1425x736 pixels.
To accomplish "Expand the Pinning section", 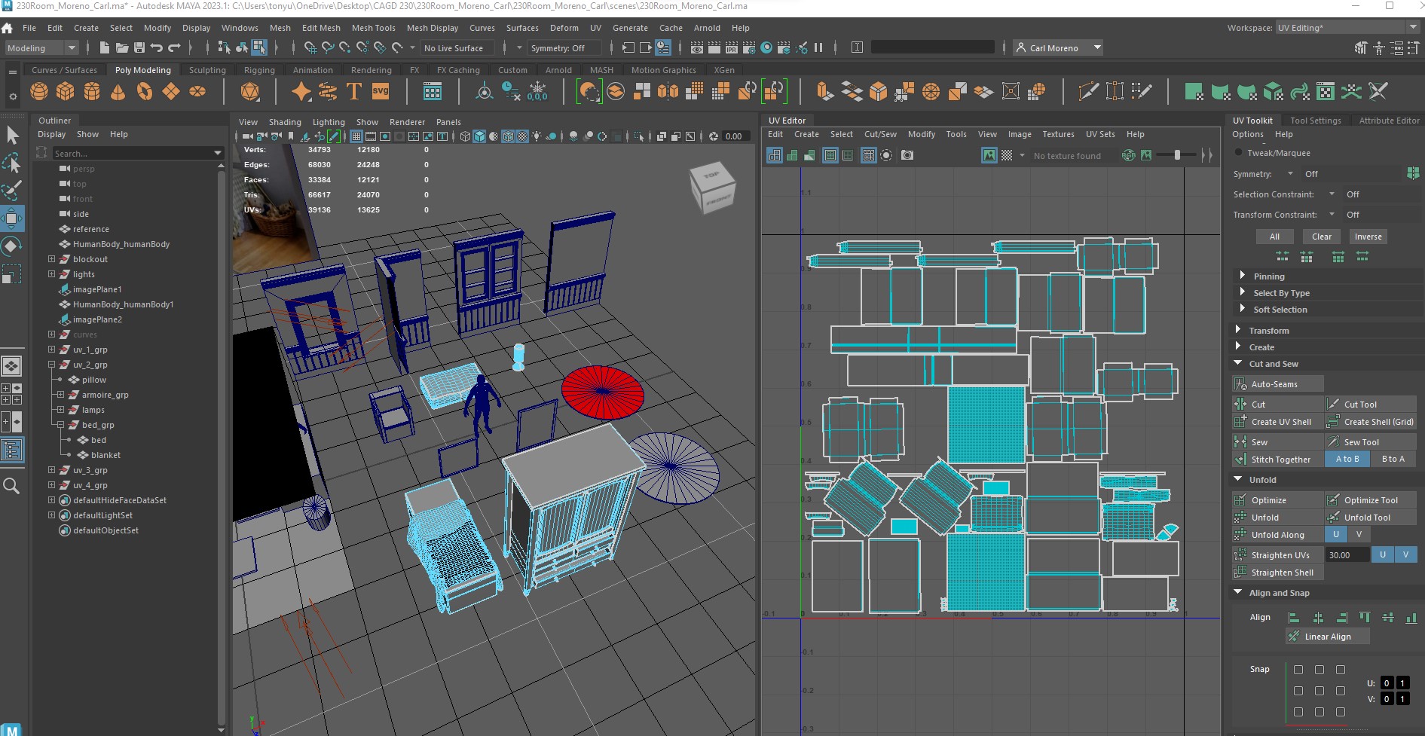I will [1243, 276].
